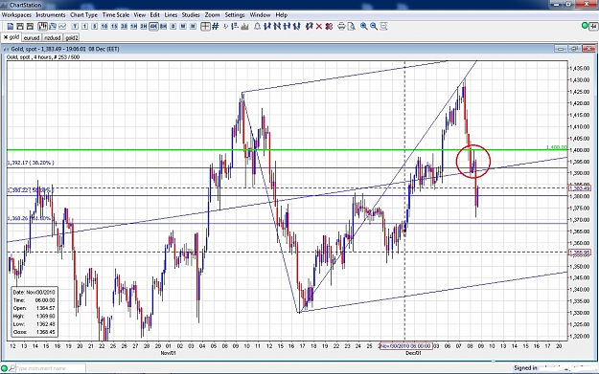
Task: Click the price levels lines icon
Action: coord(235,27)
